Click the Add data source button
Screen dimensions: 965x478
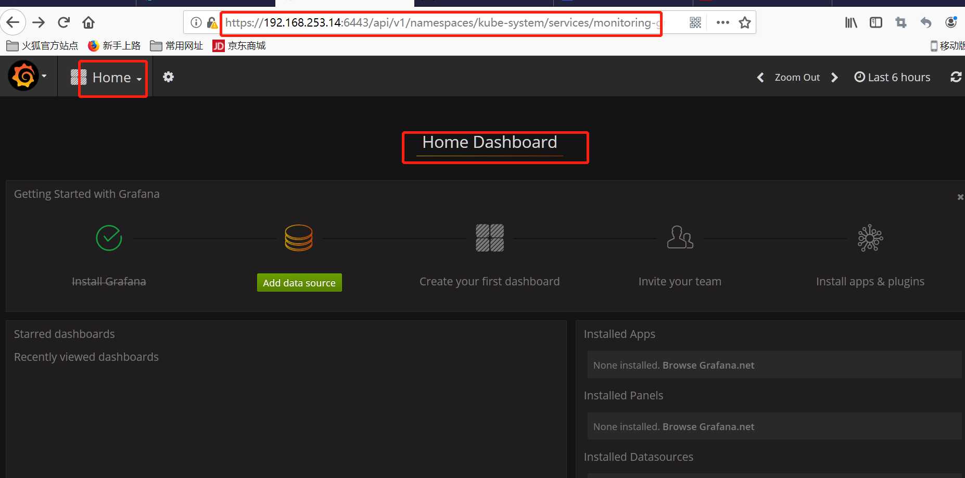click(x=299, y=283)
